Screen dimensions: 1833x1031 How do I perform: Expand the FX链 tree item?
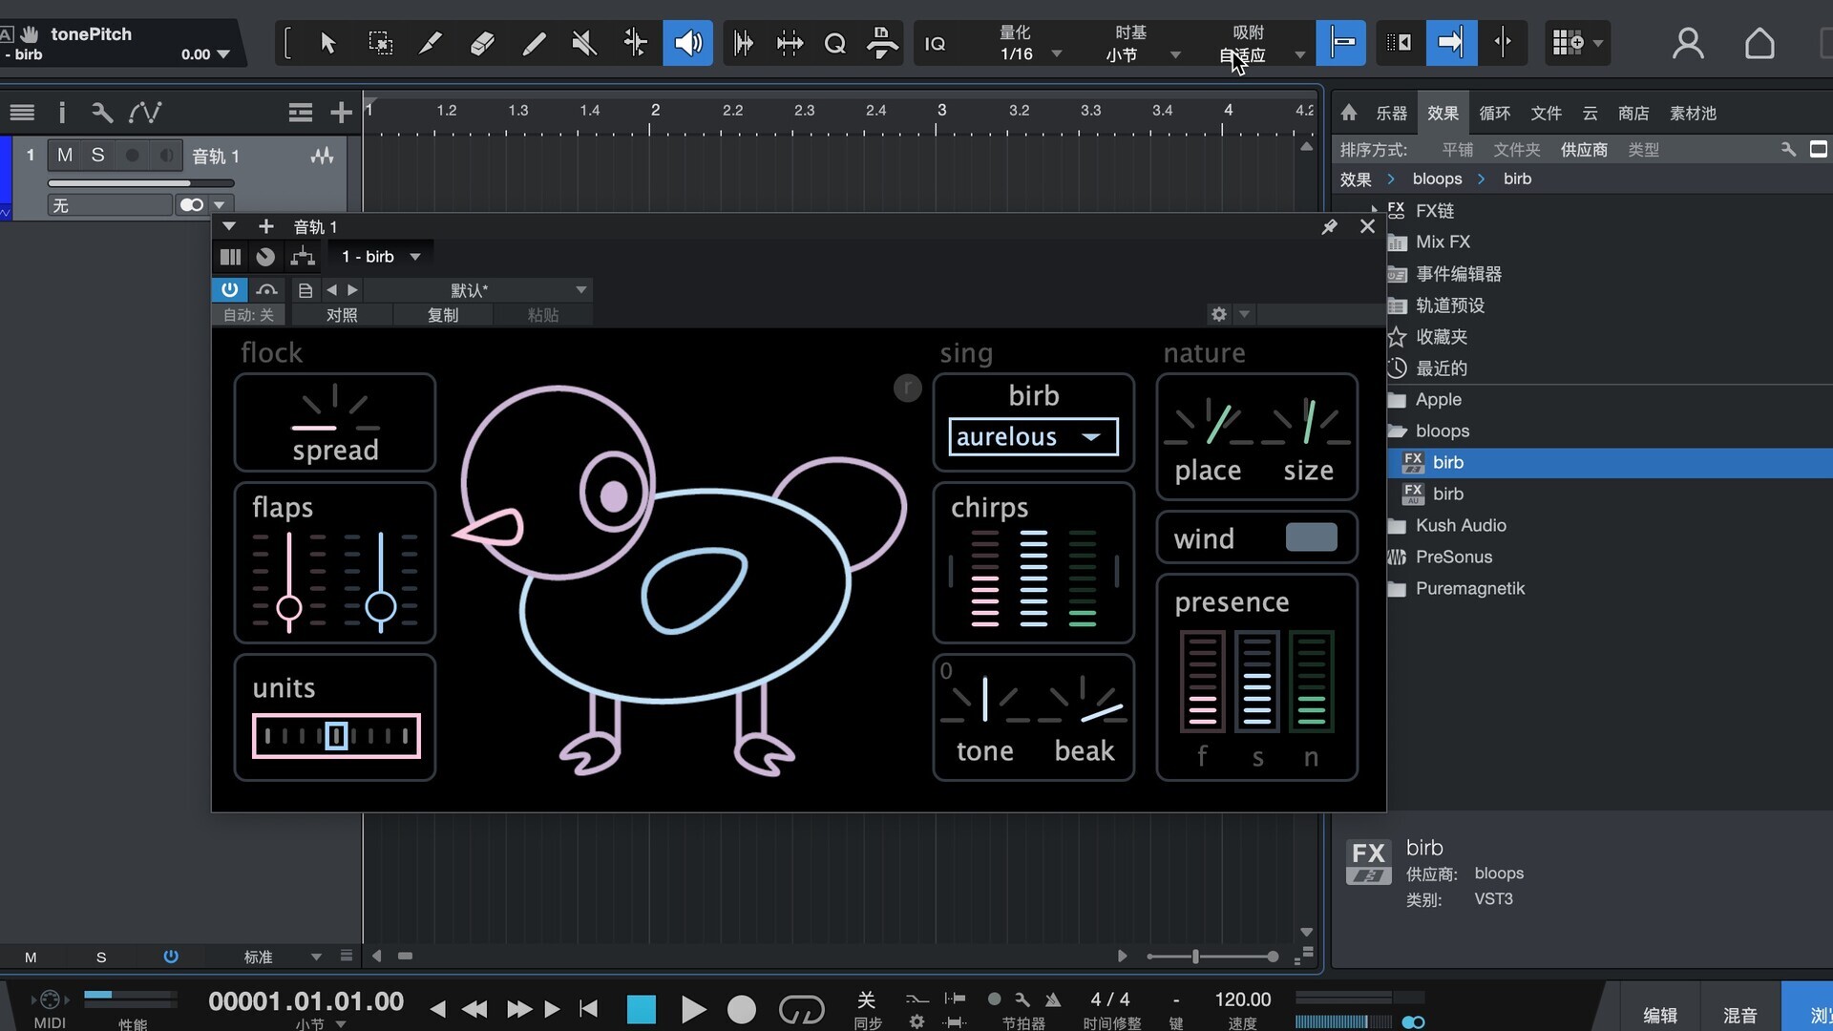click(x=1375, y=209)
